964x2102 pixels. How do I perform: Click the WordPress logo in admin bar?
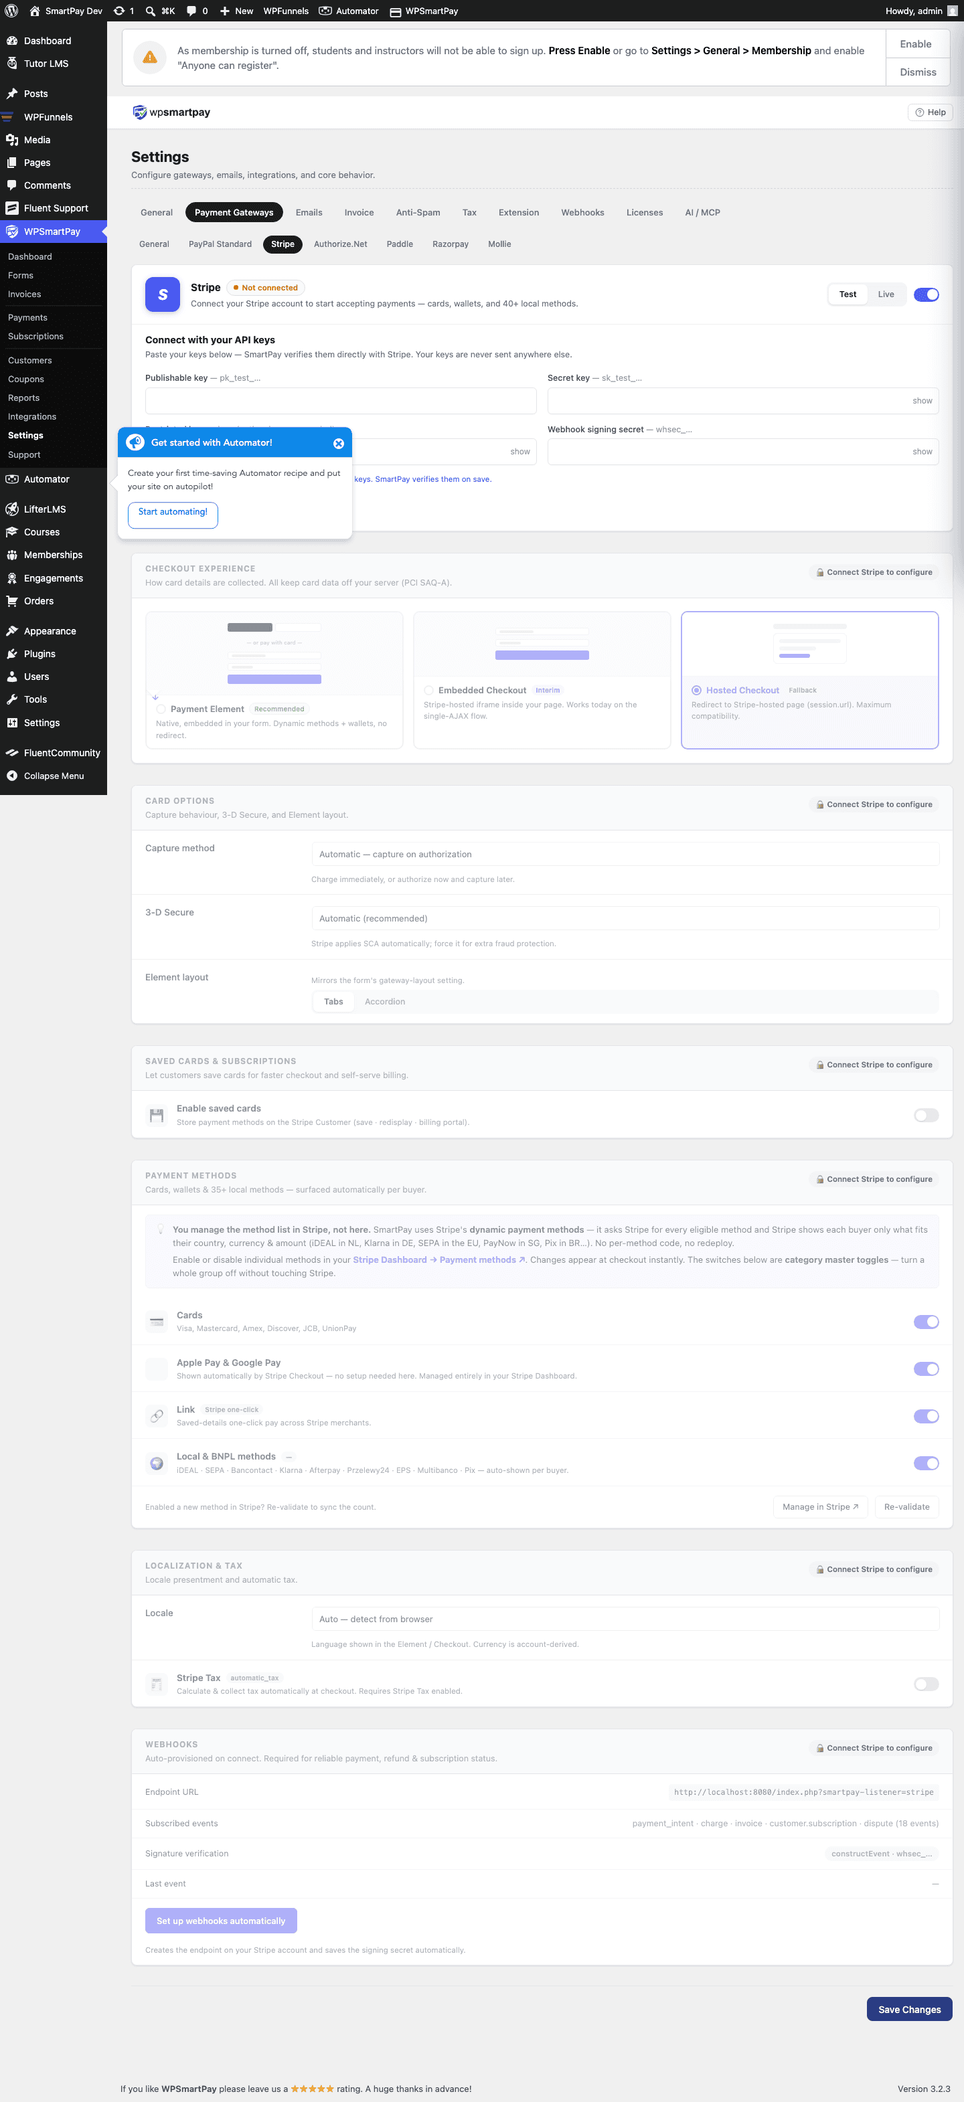pyautogui.click(x=11, y=11)
